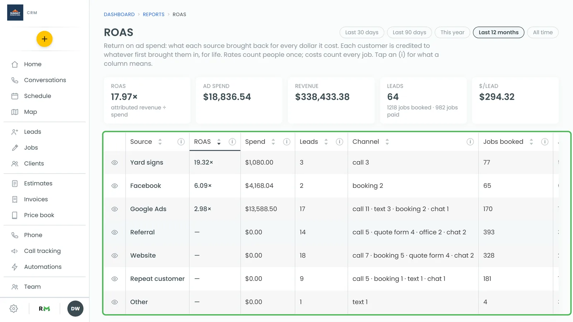Show info for Jobs booked column

[x=545, y=142]
